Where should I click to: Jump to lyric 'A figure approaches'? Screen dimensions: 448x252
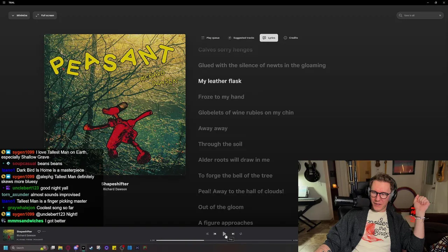(225, 223)
